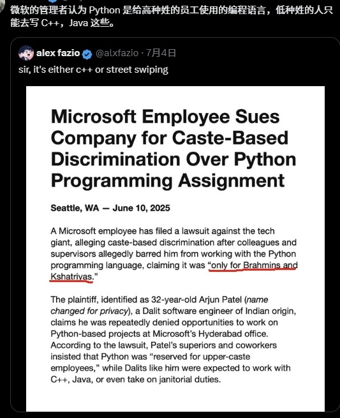The image size is (340, 418).
Task: Click the word Python in the Chinese post
Action: (x=105, y=10)
